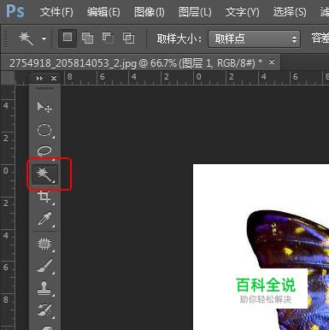Select the Patch healing tool
The image size is (329, 330).
click(x=44, y=244)
